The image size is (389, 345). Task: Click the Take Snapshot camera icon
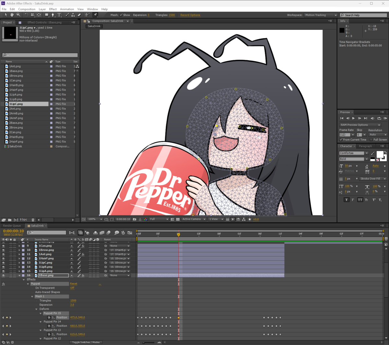click(x=134, y=219)
